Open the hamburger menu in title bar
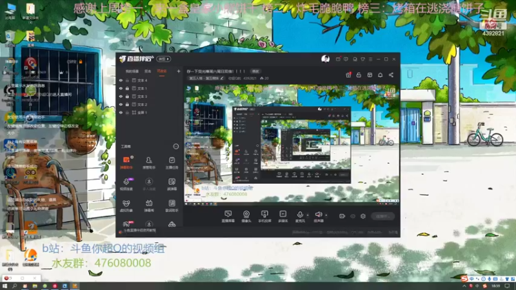 (x=370, y=59)
